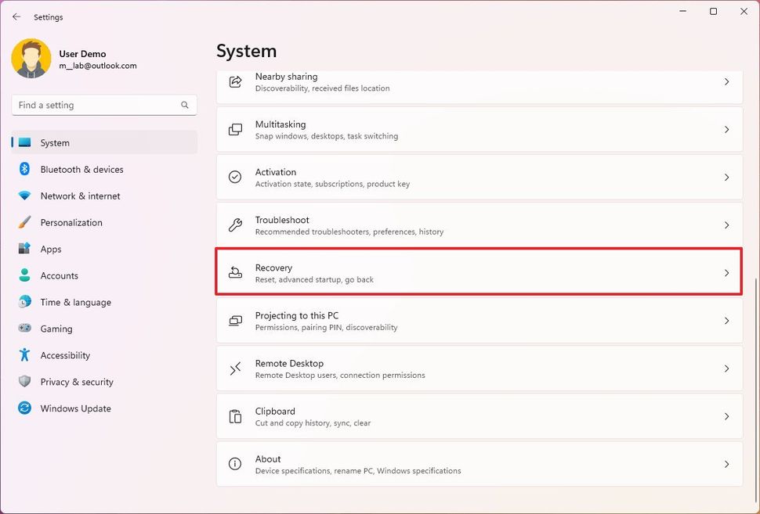Open Windows Update from the sidebar
760x514 pixels.
74,408
